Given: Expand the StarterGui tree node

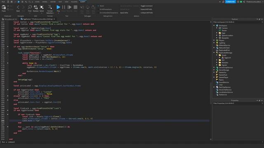Looking at the screenshot, I should click(214, 72).
